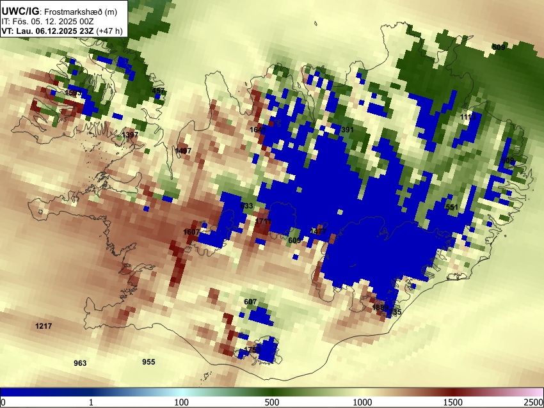Select the 1500 legend tick label
The height and width of the screenshot is (408, 544).
pos(453,402)
